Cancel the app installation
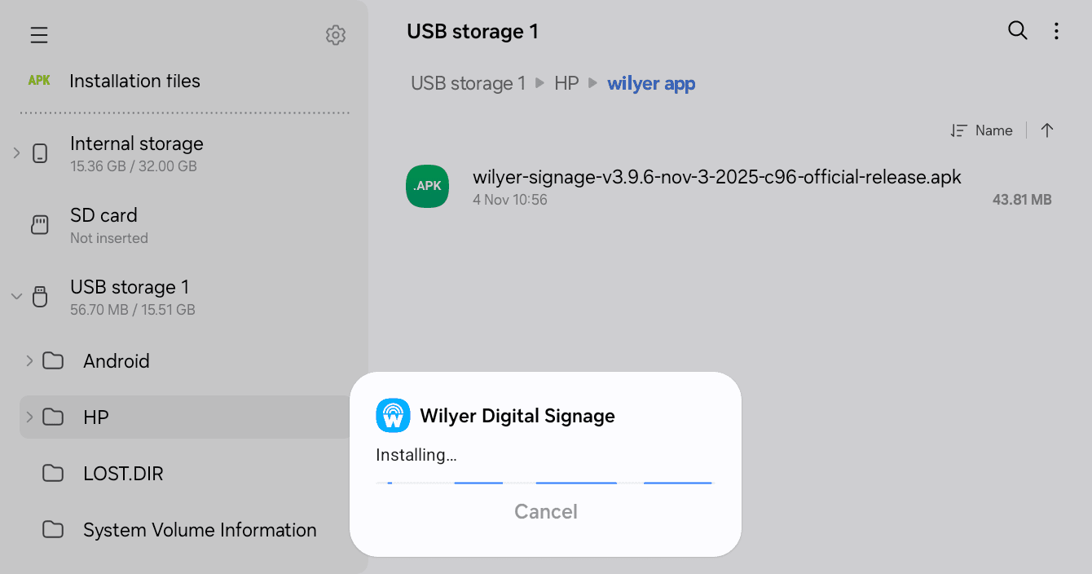The image size is (1092, 574). point(546,511)
